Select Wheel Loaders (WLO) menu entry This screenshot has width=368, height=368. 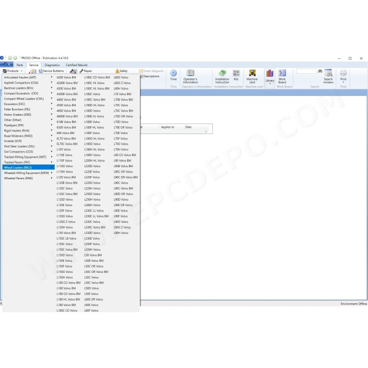[28, 168]
